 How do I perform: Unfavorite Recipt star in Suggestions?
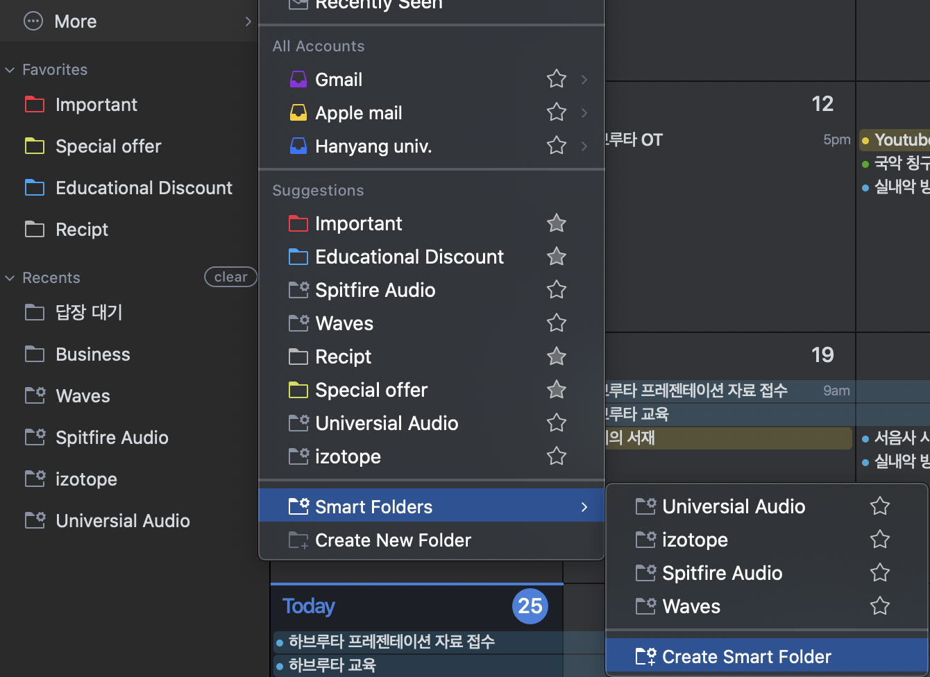pyautogui.click(x=557, y=357)
